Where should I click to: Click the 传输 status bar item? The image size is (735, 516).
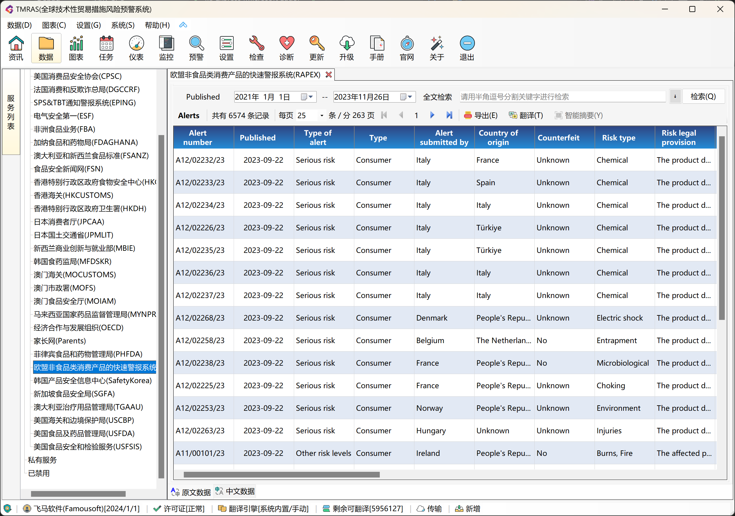coord(429,509)
